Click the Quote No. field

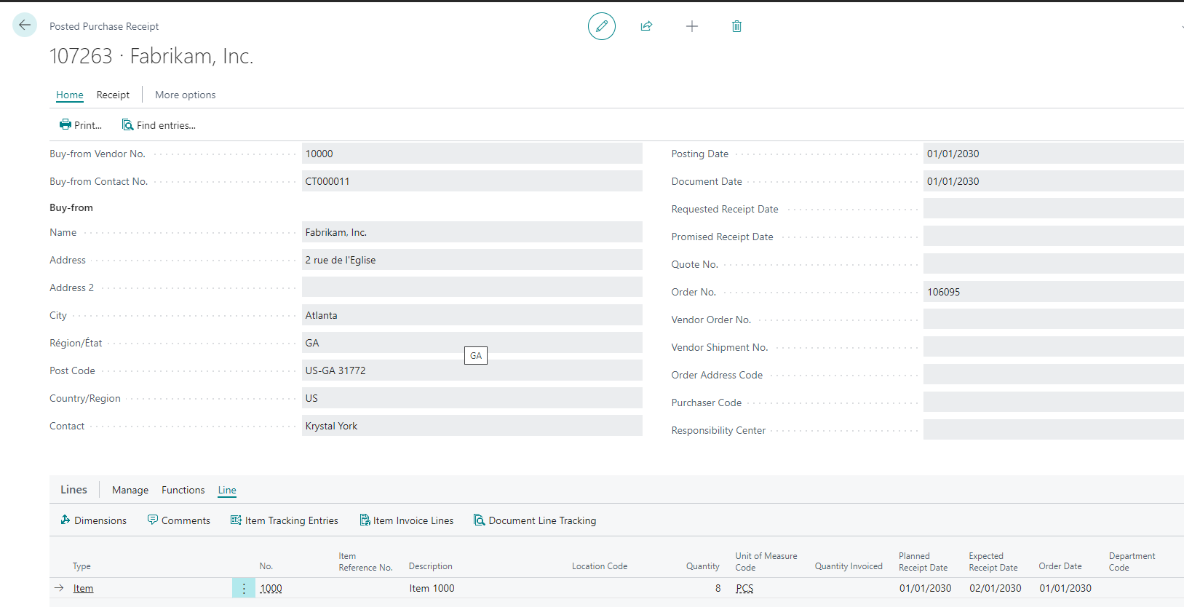1054,264
